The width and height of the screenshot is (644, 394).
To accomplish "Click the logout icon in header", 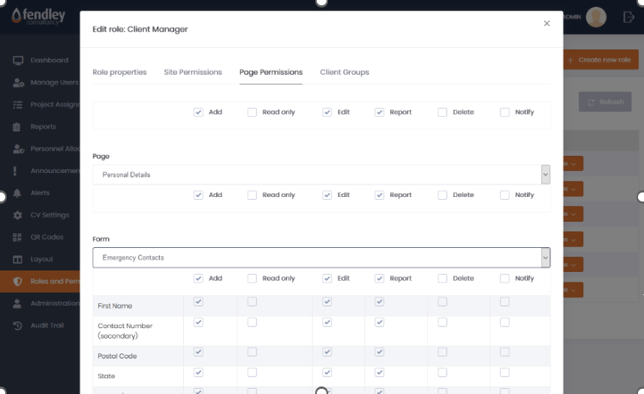I will [x=628, y=17].
